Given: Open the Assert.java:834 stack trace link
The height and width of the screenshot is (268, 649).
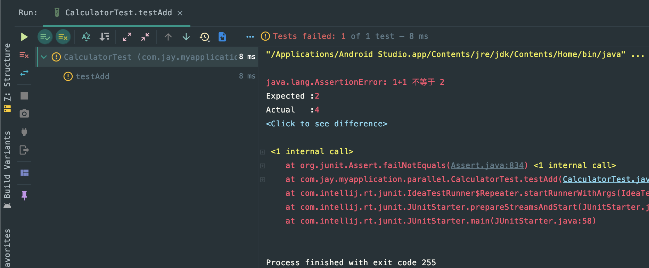Looking at the screenshot, I should click(487, 166).
